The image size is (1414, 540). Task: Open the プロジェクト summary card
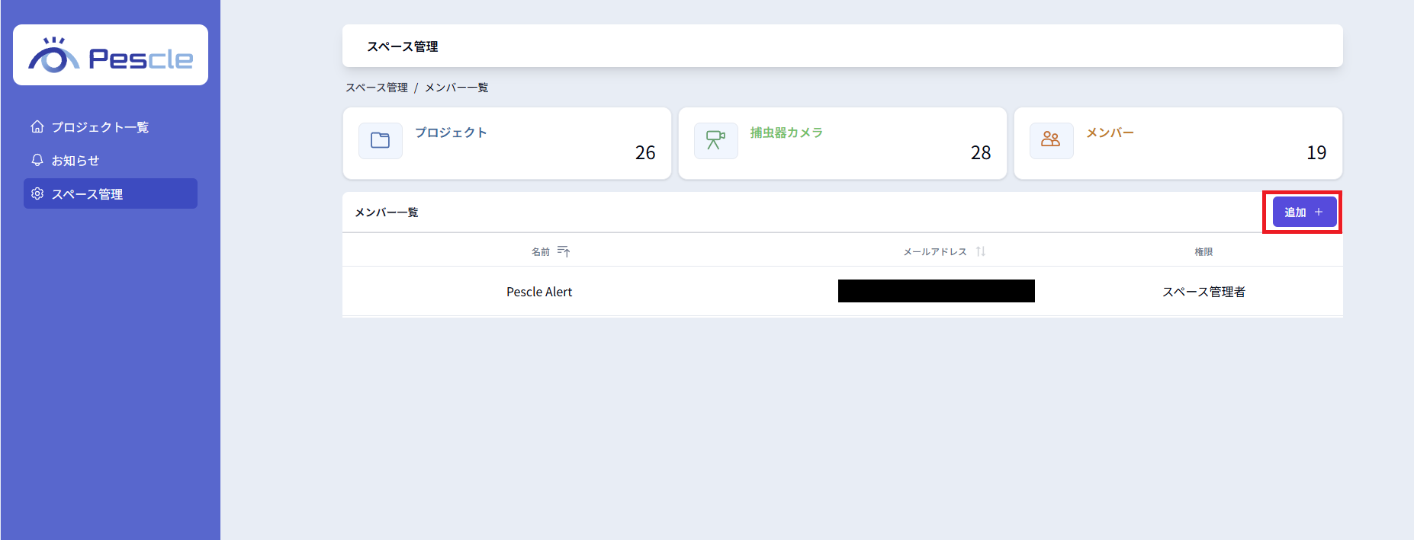point(506,143)
